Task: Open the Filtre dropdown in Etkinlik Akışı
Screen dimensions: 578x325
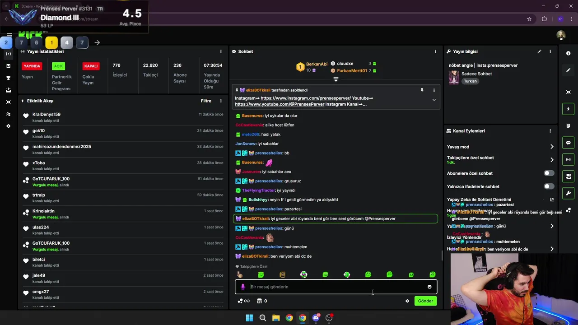Action: [x=206, y=101]
